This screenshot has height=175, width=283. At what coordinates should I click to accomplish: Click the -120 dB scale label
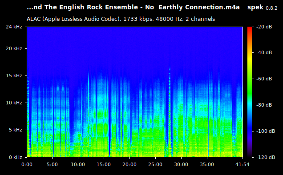[x=266, y=157]
